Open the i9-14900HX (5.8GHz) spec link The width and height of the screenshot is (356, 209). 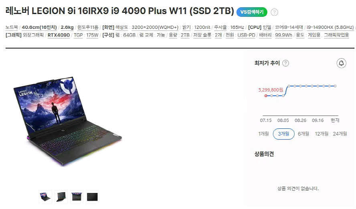[x=330, y=27]
